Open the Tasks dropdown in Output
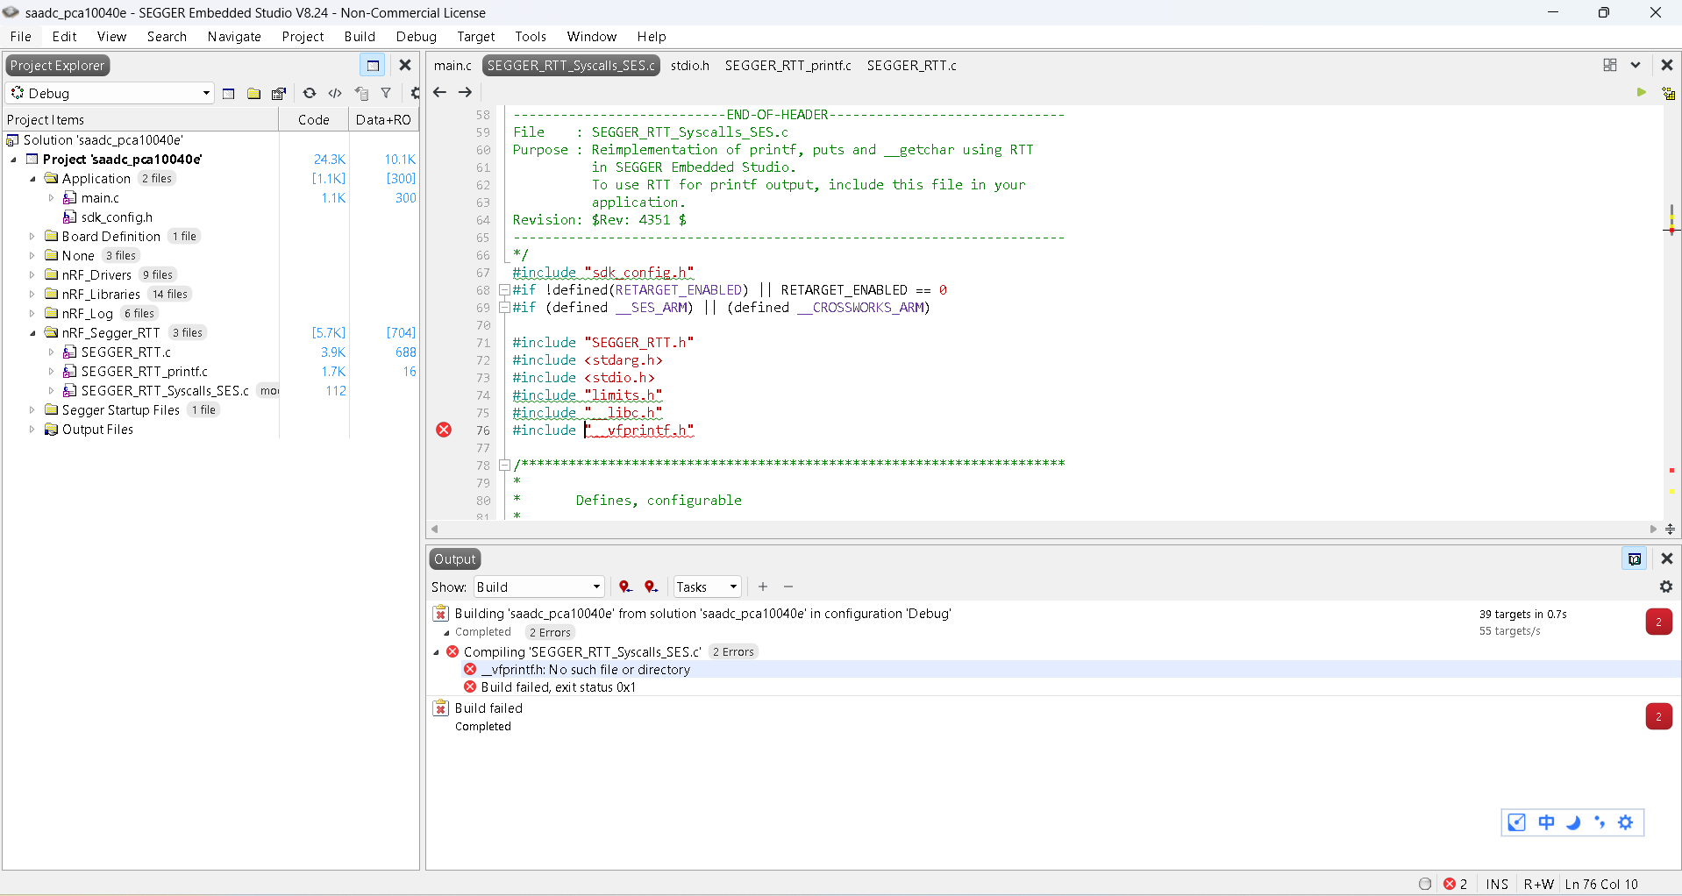This screenshot has width=1682, height=896. pos(707,587)
